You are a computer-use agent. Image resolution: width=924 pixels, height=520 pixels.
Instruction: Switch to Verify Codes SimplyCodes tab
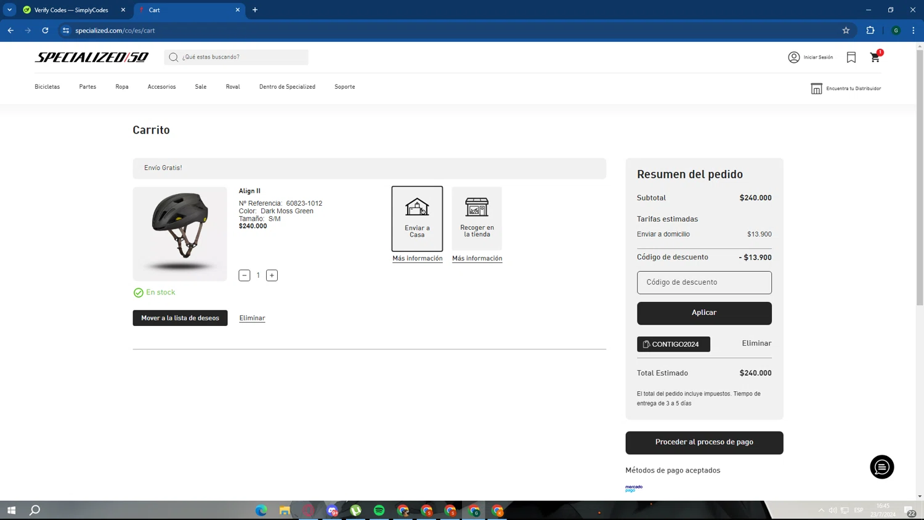tap(73, 10)
